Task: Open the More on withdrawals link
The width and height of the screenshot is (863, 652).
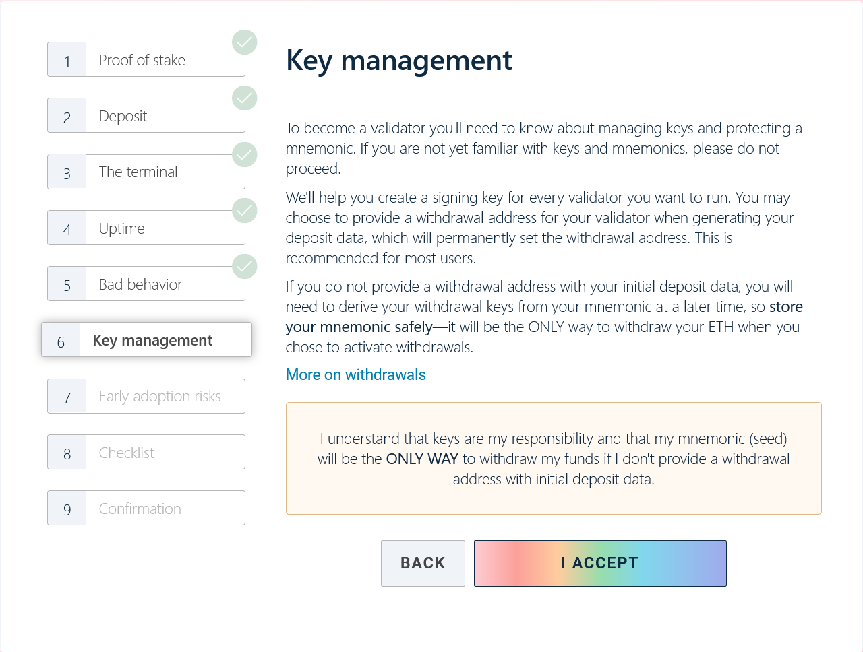Action: click(x=356, y=375)
